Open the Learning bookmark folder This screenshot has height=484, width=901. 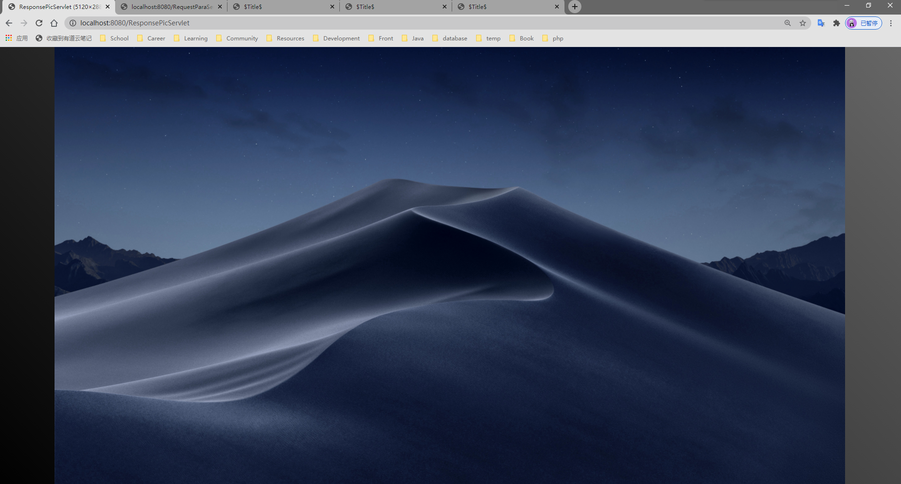[x=191, y=39]
